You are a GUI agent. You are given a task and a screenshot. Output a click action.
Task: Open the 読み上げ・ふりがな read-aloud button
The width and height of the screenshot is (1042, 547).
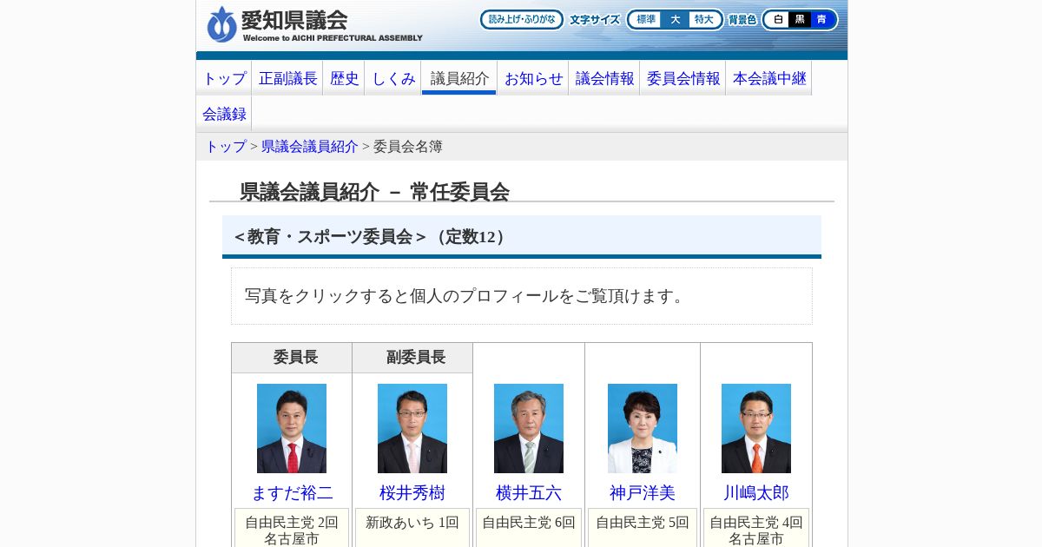pyautogui.click(x=522, y=19)
